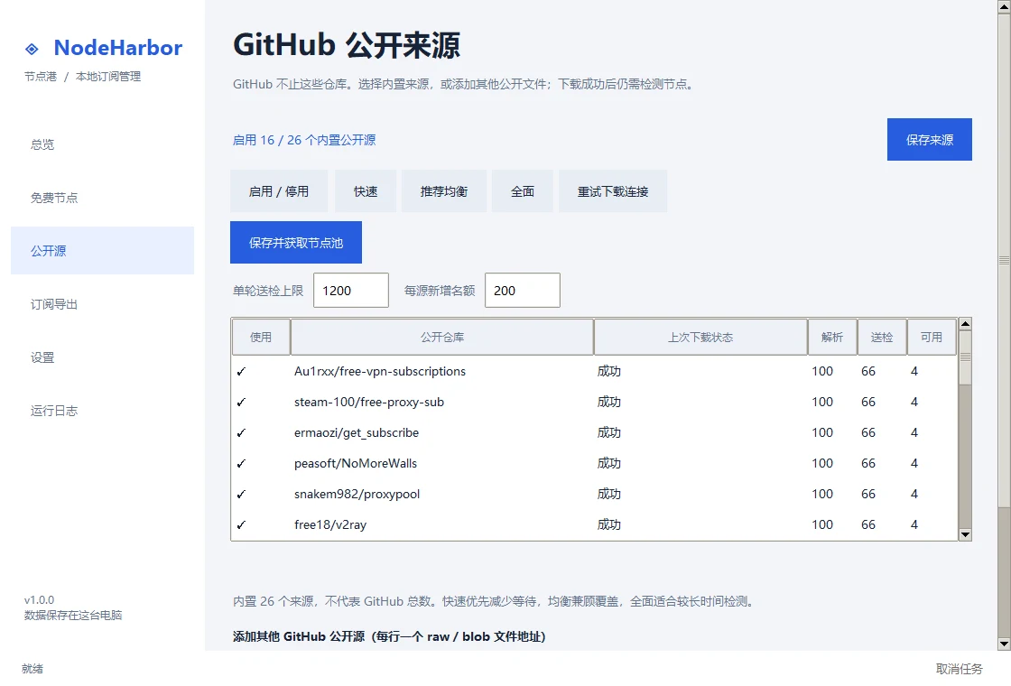The width and height of the screenshot is (1011, 686).
Task: Click the 启用 16 / 26 个内置公开源 text
Action: point(303,140)
